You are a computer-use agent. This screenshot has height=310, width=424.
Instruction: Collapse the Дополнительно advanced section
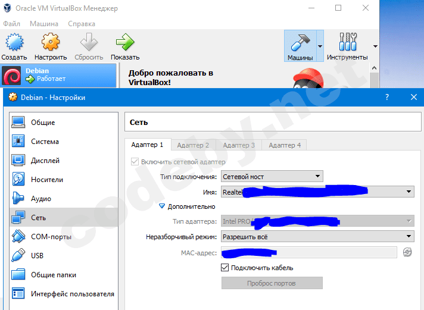point(162,206)
